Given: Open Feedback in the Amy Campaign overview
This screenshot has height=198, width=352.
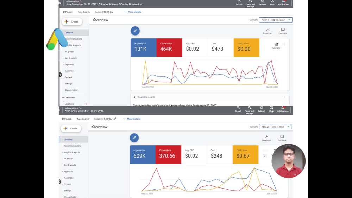Looking at the screenshot, I should (283, 31).
